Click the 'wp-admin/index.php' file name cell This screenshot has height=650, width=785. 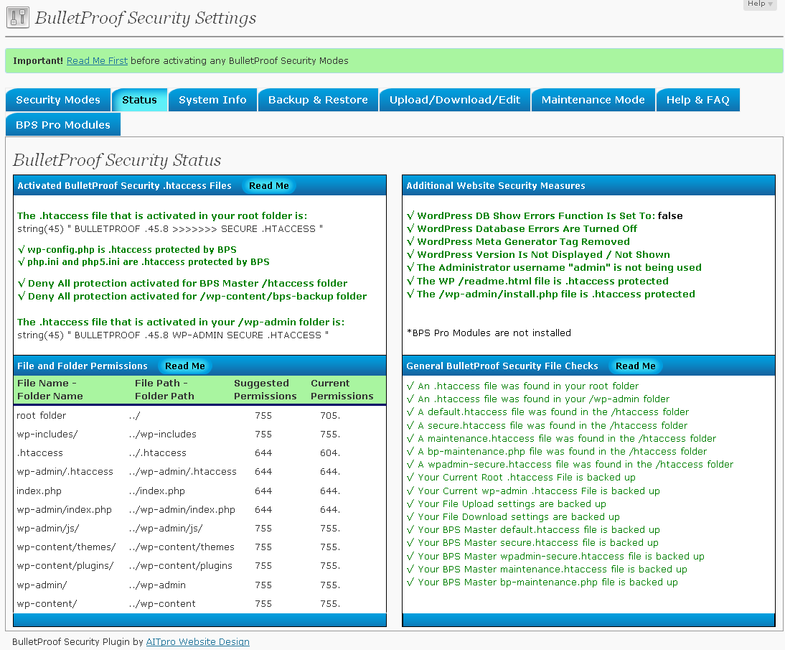[64, 510]
